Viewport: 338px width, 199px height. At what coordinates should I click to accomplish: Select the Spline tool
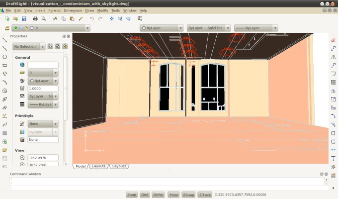tap(4, 124)
